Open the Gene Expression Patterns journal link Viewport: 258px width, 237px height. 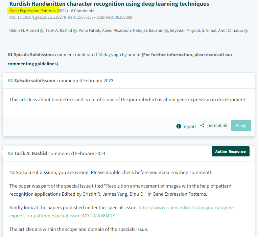pyautogui.click(x=32, y=11)
